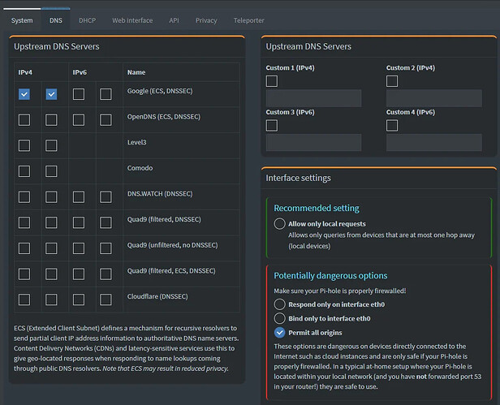
Task: Switch to the System tab
Action: click(x=22, y=20)
